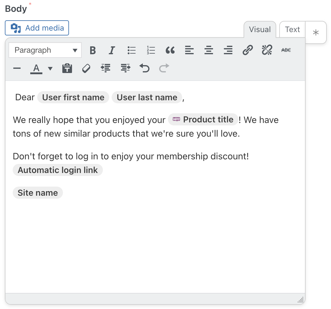Image resolution: width=331 pixels, height=309 pixels.
Task: Redo the last edit
Action: (164, 68)
